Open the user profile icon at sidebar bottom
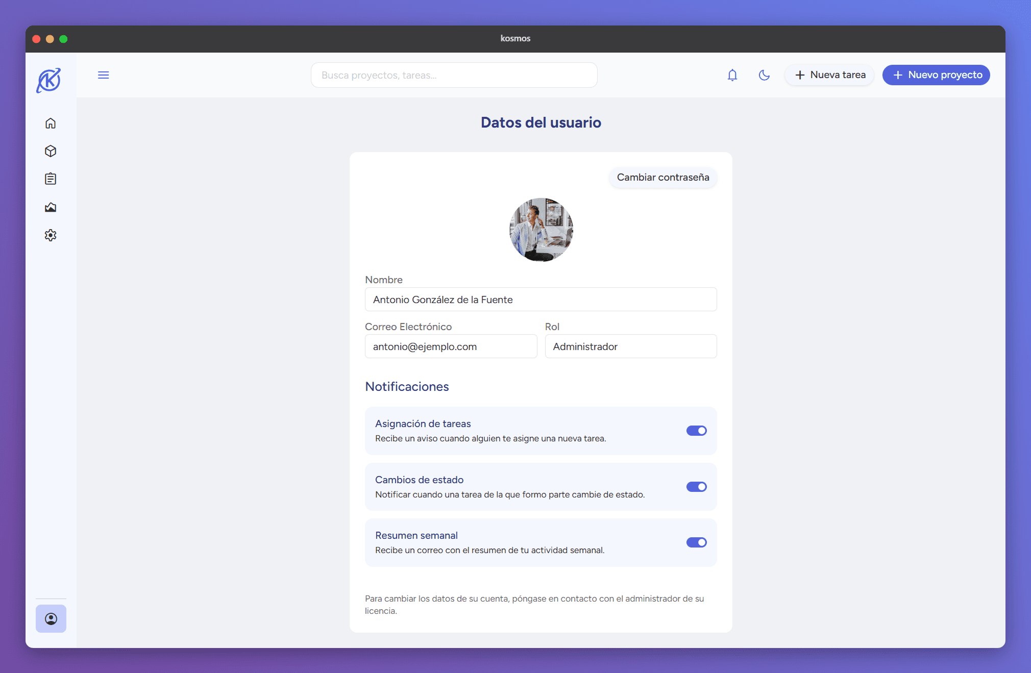 pyautogui.click(x=51, y=618)
